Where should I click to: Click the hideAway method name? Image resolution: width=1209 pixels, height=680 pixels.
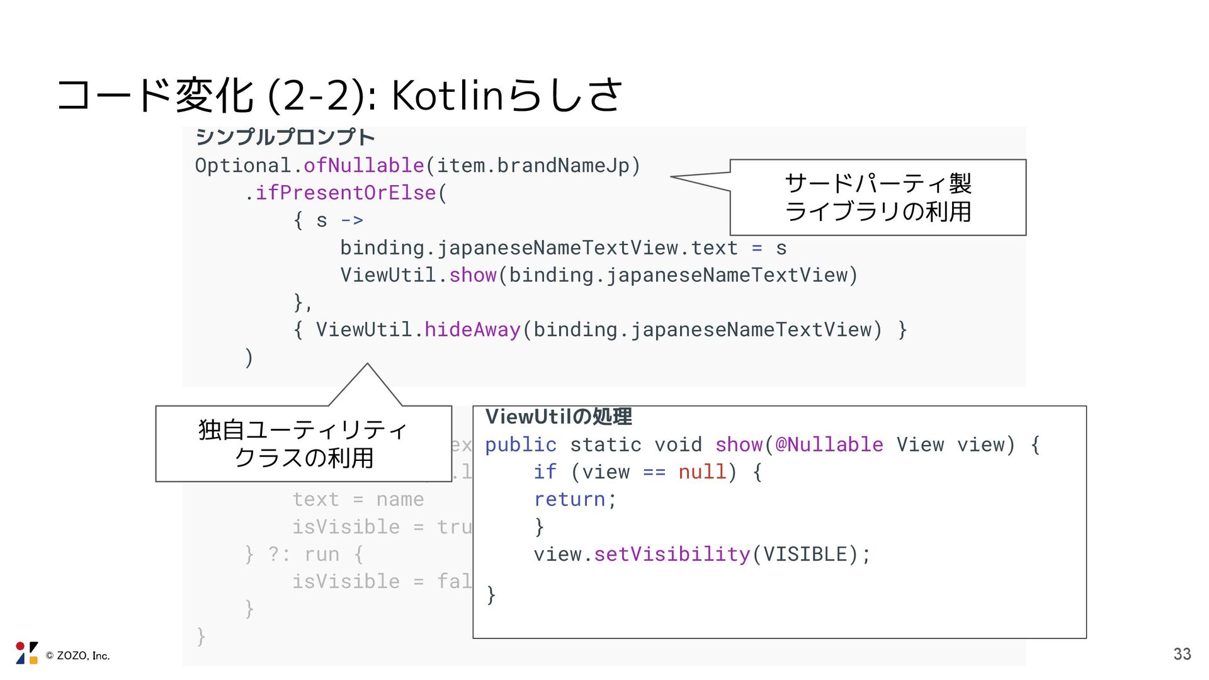point(472,330)
